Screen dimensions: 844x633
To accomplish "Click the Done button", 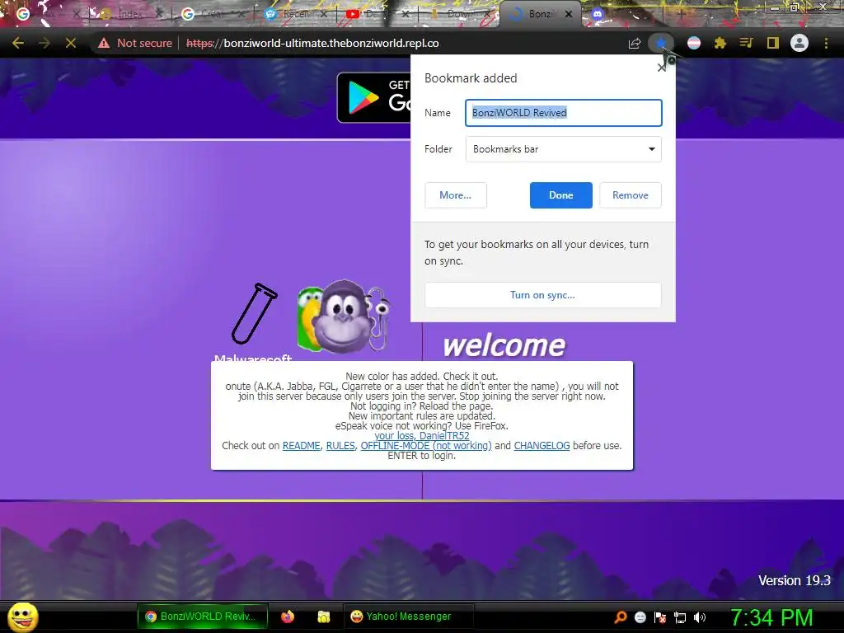I will tap(560, 195).
